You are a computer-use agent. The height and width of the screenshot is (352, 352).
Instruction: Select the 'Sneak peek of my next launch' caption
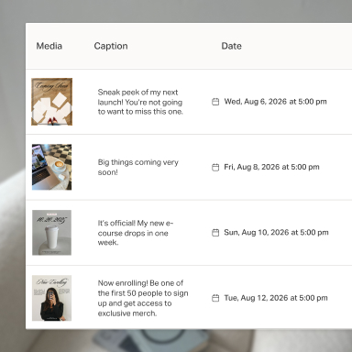tap(140, 102)
